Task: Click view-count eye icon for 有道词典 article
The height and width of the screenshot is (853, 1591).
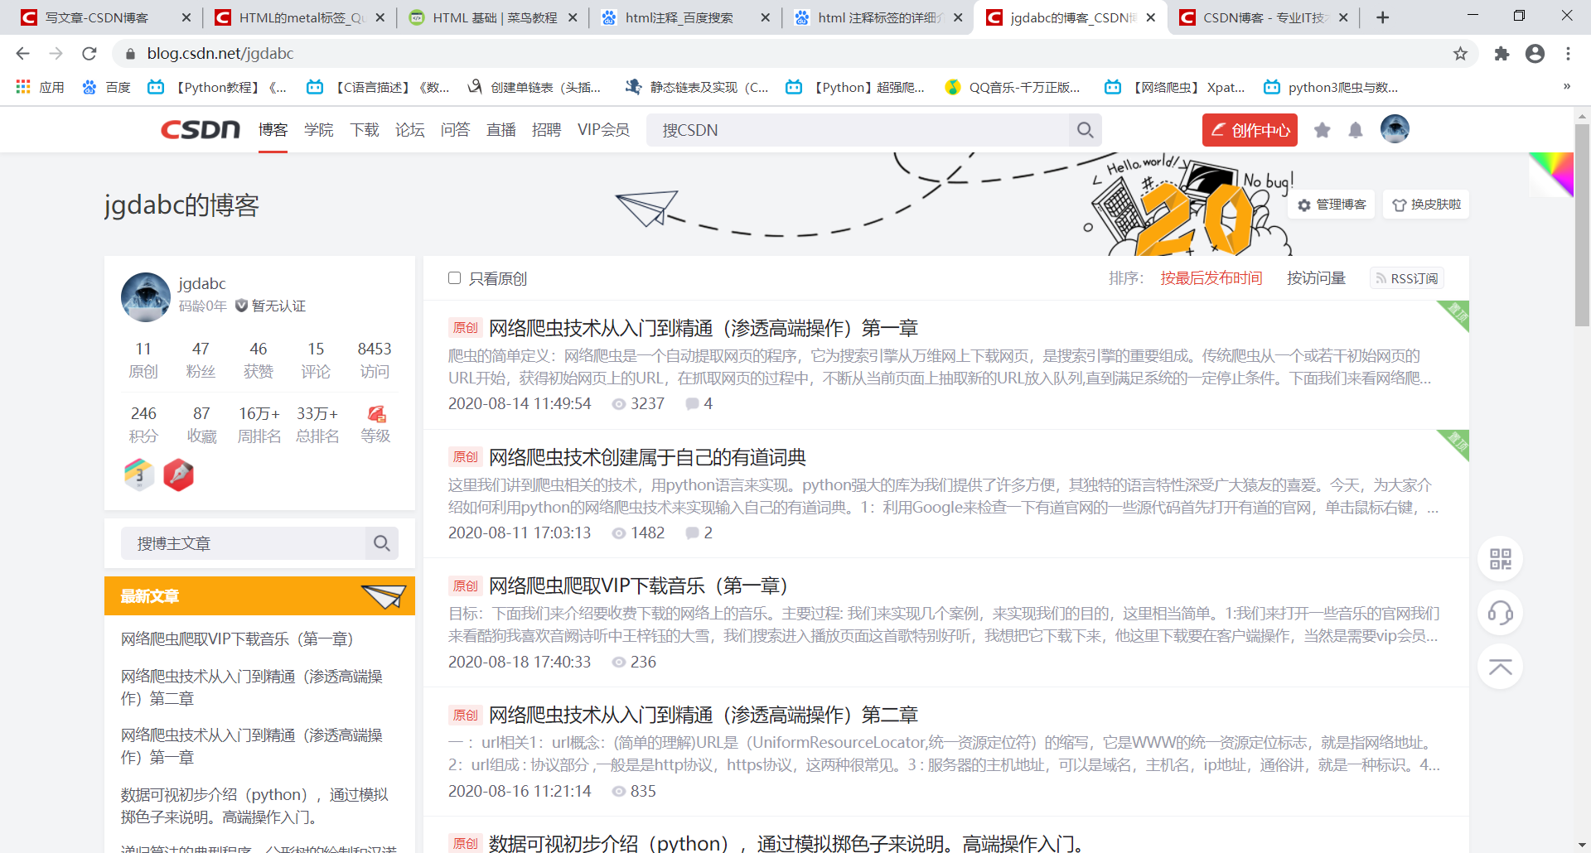Action: point(618,533)
